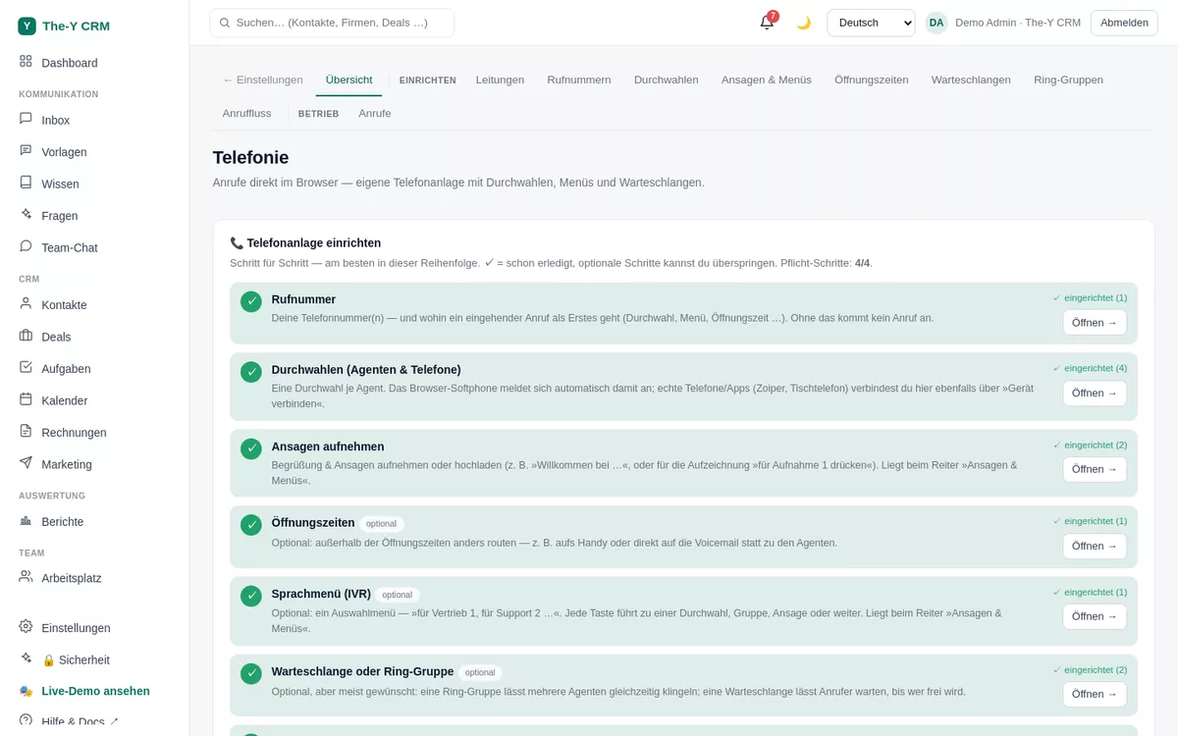Switch to the Rufnummern tab
1178x736 pixels.
click(x=579, y=79)
